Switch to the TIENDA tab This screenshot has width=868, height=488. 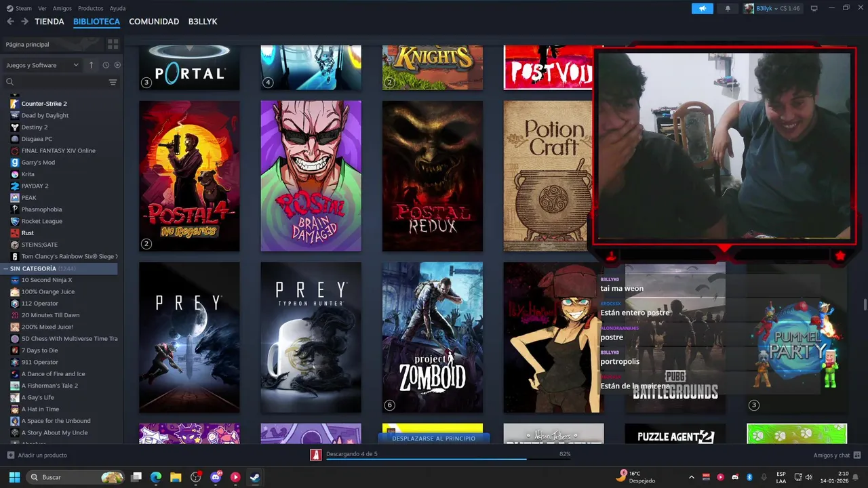(50, 22)
